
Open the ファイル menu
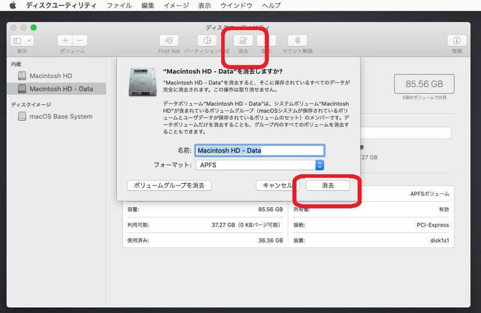point(119,5)
